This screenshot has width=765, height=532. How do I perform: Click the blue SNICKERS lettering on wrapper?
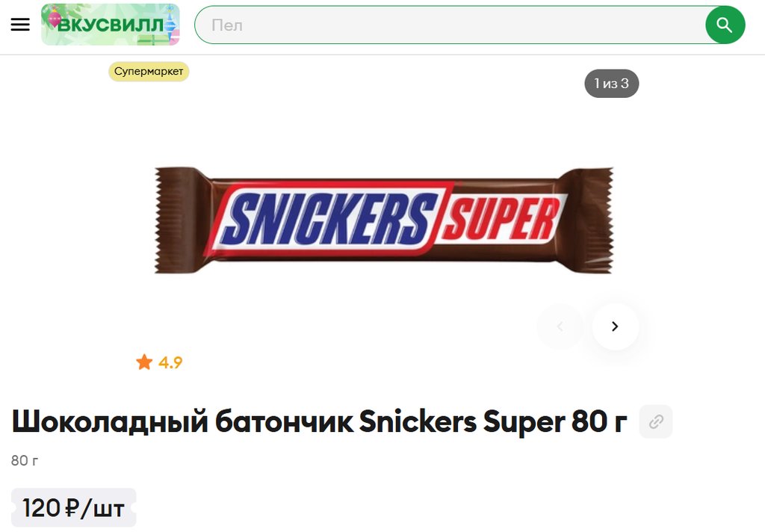(x=329, y=218)
